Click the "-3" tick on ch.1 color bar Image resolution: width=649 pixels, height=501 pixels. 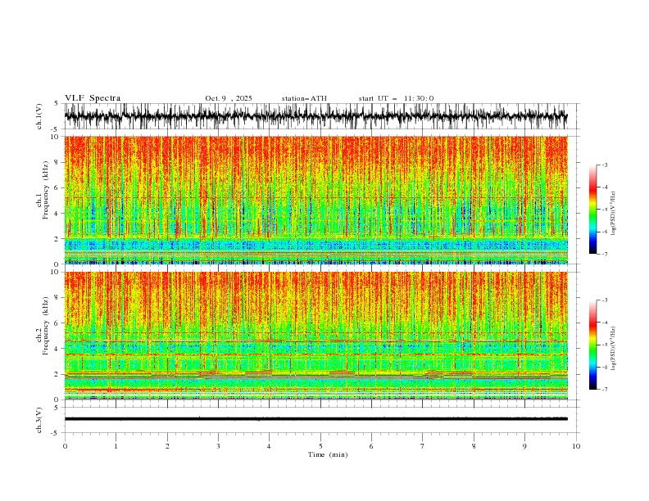click(605, 165)
